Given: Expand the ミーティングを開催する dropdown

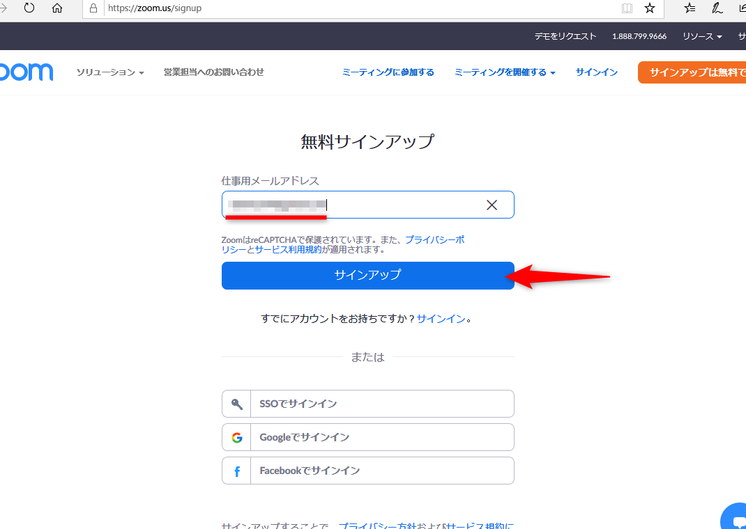Looking at the screenshot, I should (505, 72).
